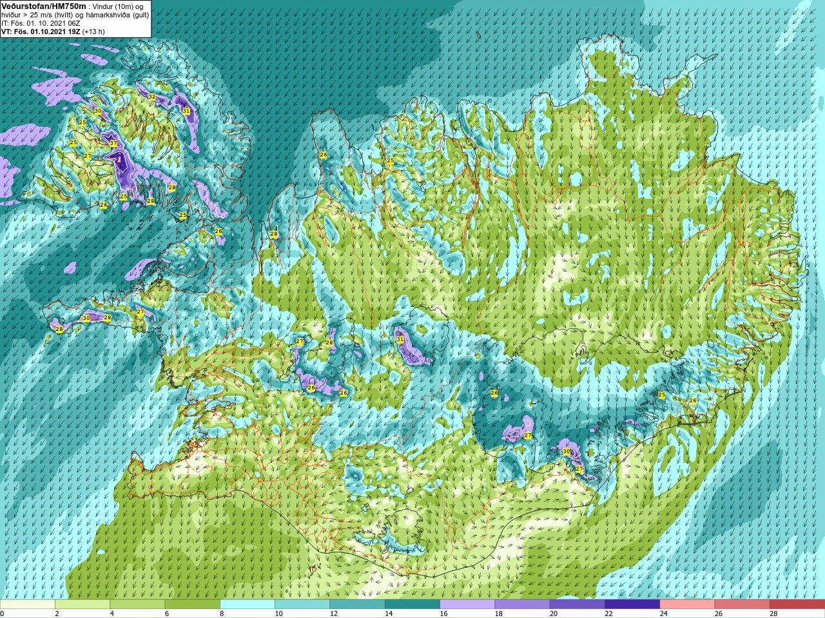Select the 20–22 m/s violet legend swatch
This screenshot has height=618, width=825.
(577, 604)
